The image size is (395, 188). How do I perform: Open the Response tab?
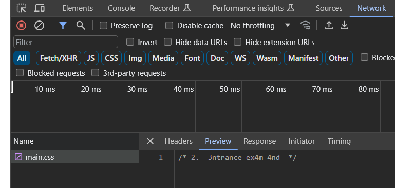(259, 141)
